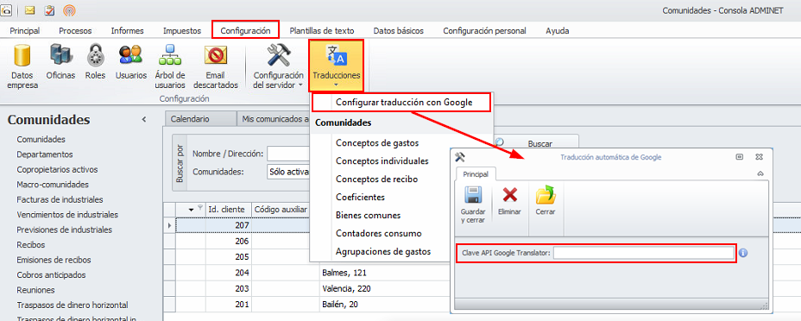Open Traspasos de dinero horizontal
This screenshot has height=321, width=801.
[72, 305]
